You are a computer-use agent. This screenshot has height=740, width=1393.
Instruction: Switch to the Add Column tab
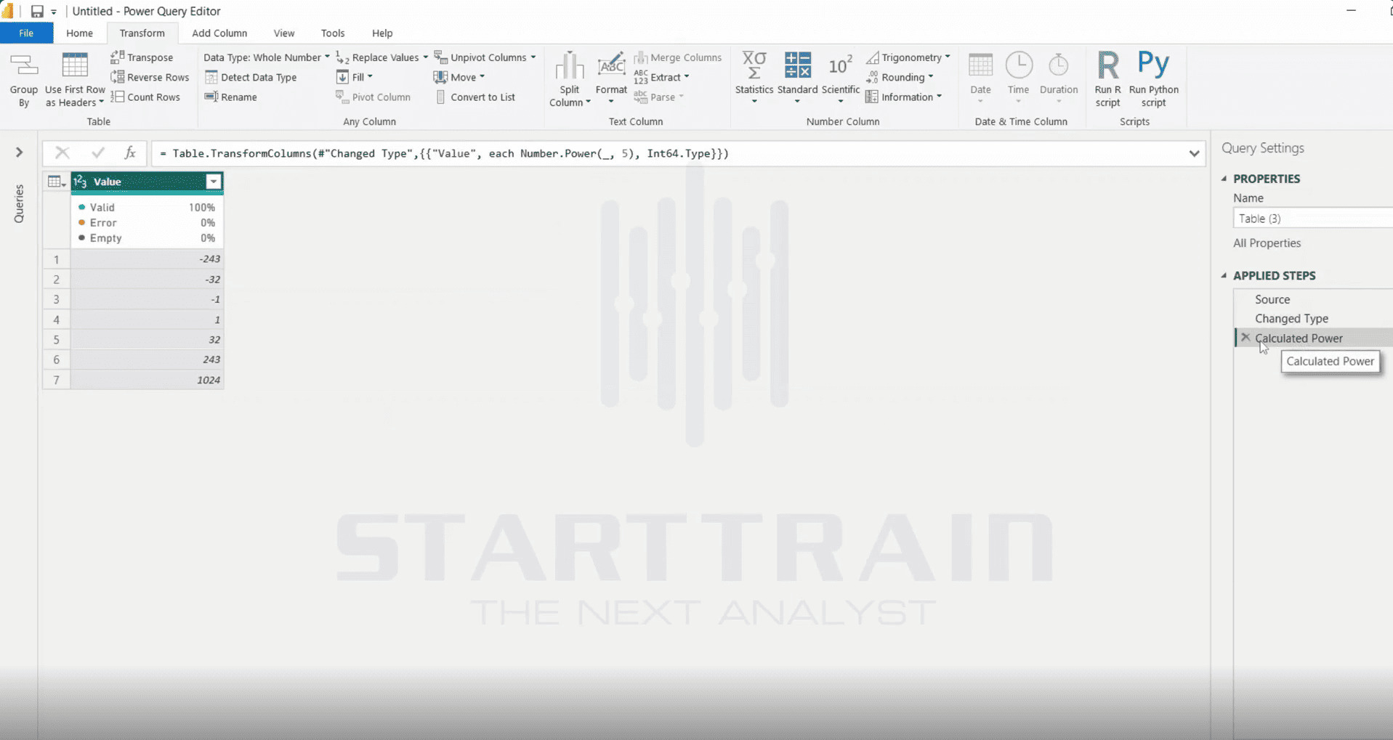(219, 33)
